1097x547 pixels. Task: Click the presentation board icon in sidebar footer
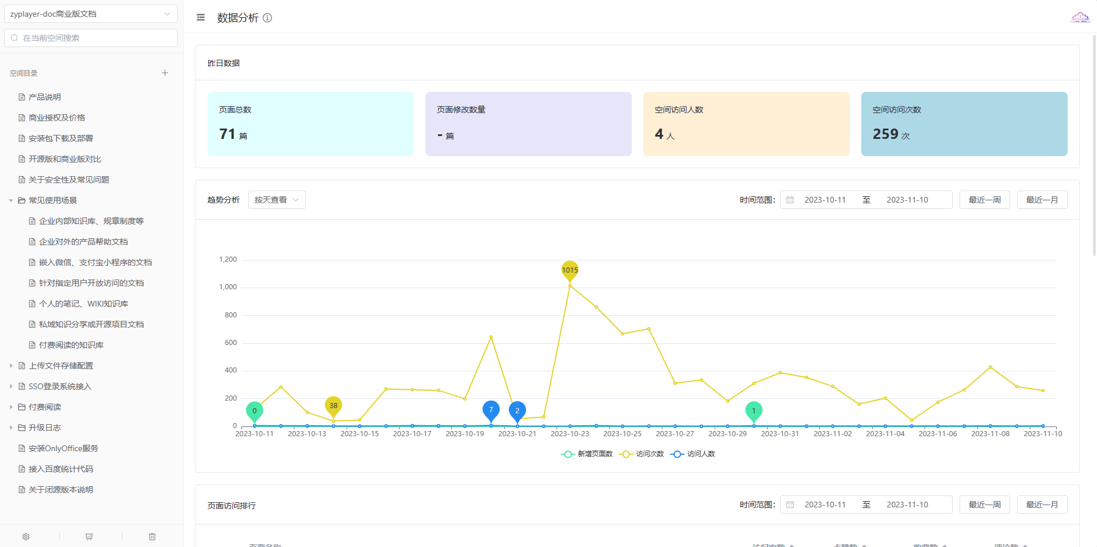tap(89, 537)
